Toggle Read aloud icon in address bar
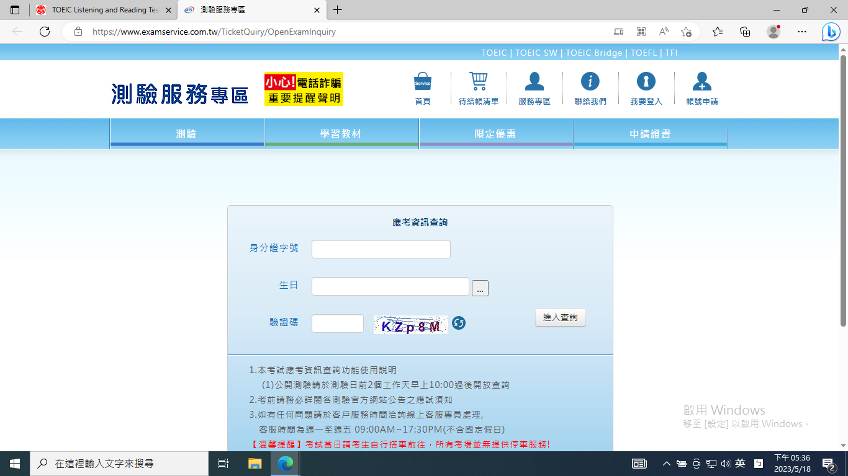 tap(664, 32)
